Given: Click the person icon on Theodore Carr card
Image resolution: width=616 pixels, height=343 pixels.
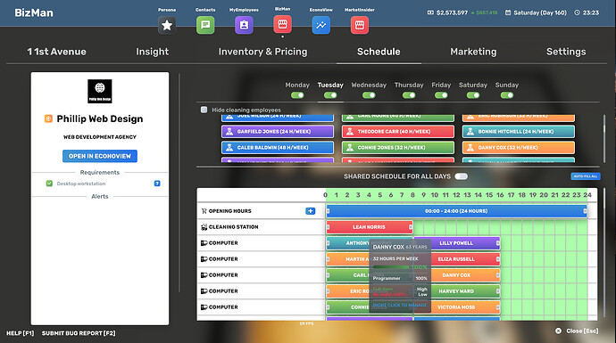Looking at the screenshot, I should tap(350, 132).
